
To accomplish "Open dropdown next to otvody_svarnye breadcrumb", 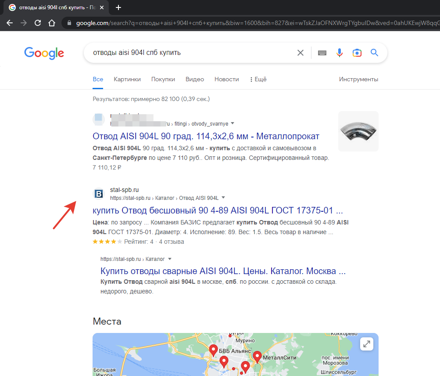I will [233, 123].
